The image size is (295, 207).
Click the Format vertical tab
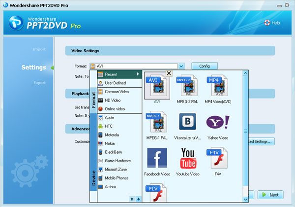(x=93, y=100)
